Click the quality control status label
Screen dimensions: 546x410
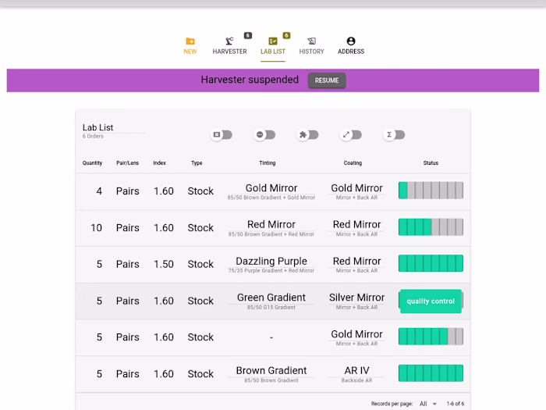click(431, 301)
